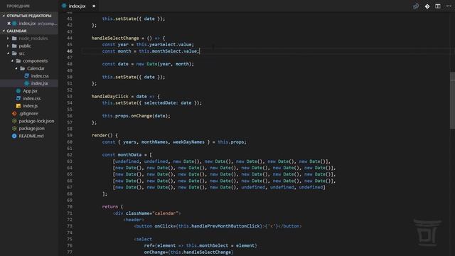Image resolution: width=455 pixels, height=256 pixels.
Task: Close index.jsx in open editors list
Action: [9, 23]
